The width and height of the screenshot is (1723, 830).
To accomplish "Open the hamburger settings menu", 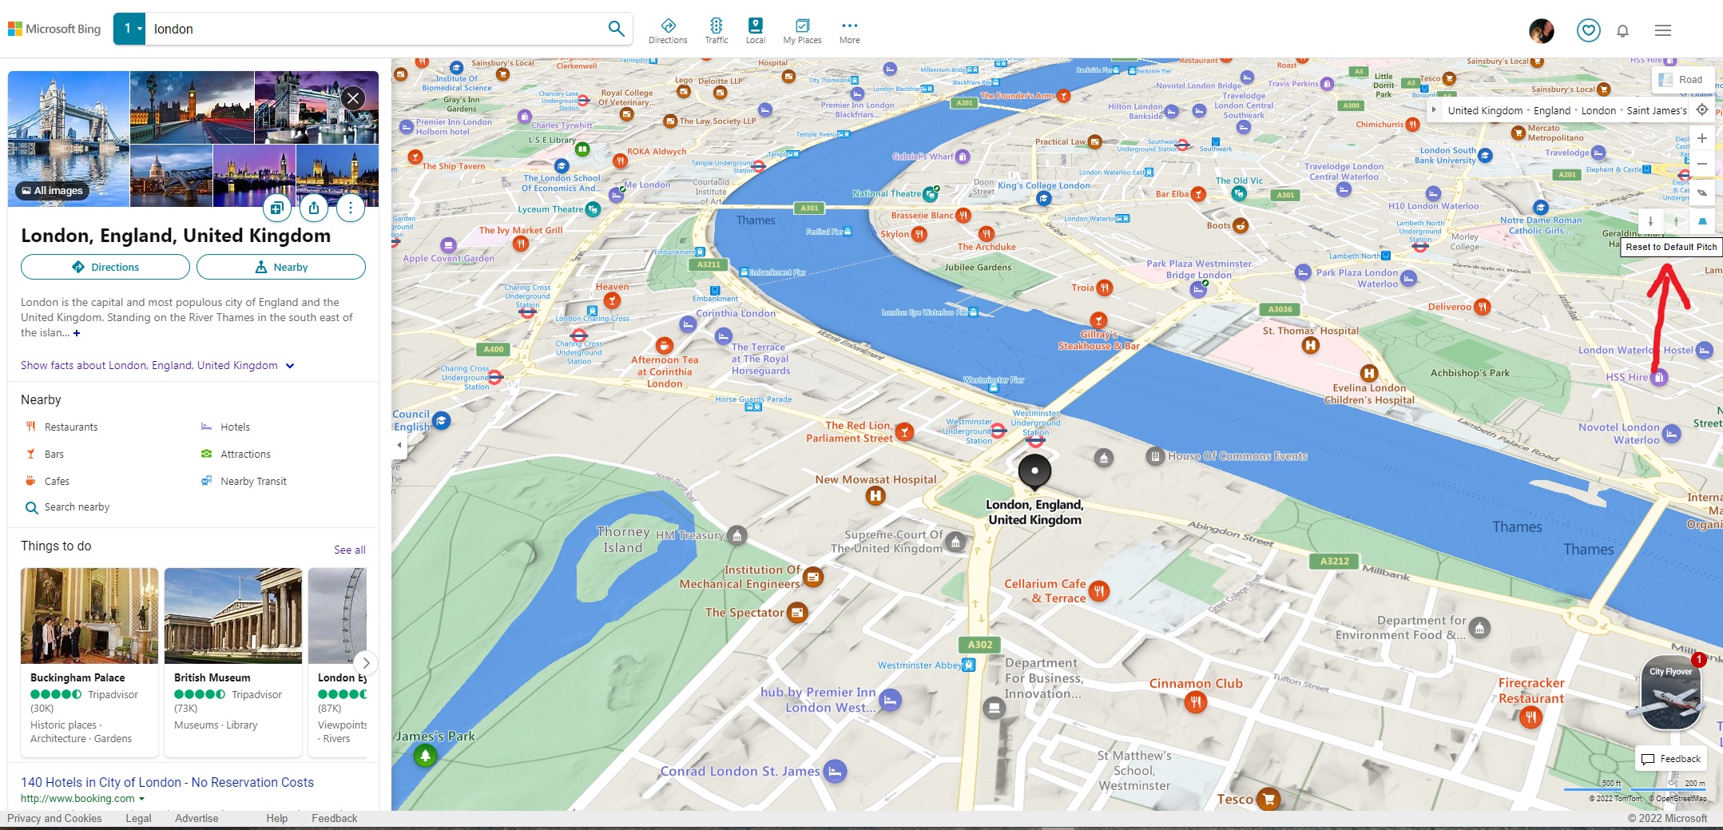I will tap(1663, 30).
